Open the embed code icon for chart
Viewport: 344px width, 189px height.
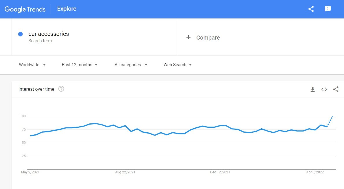(x=324, y=89)
